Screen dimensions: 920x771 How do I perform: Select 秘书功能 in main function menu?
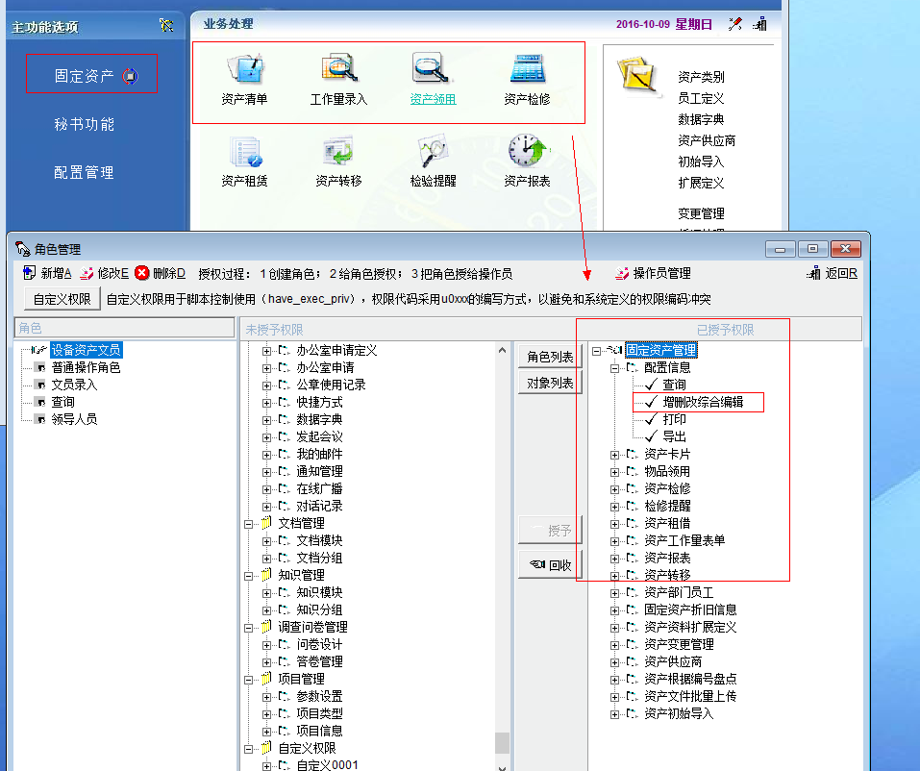click(85, 124)
